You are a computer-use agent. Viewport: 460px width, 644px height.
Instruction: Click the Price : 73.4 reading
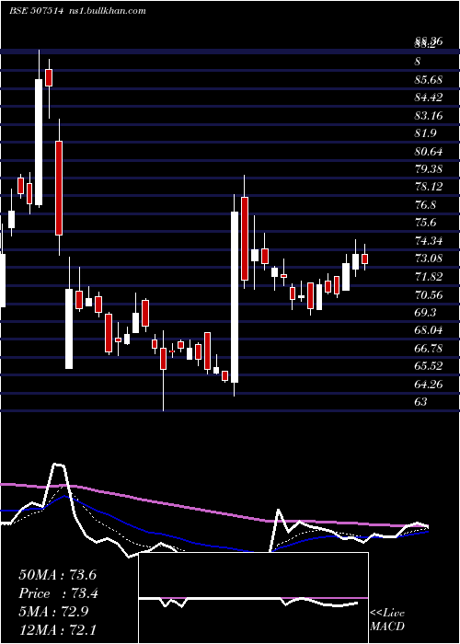click(x=58, y=593)
